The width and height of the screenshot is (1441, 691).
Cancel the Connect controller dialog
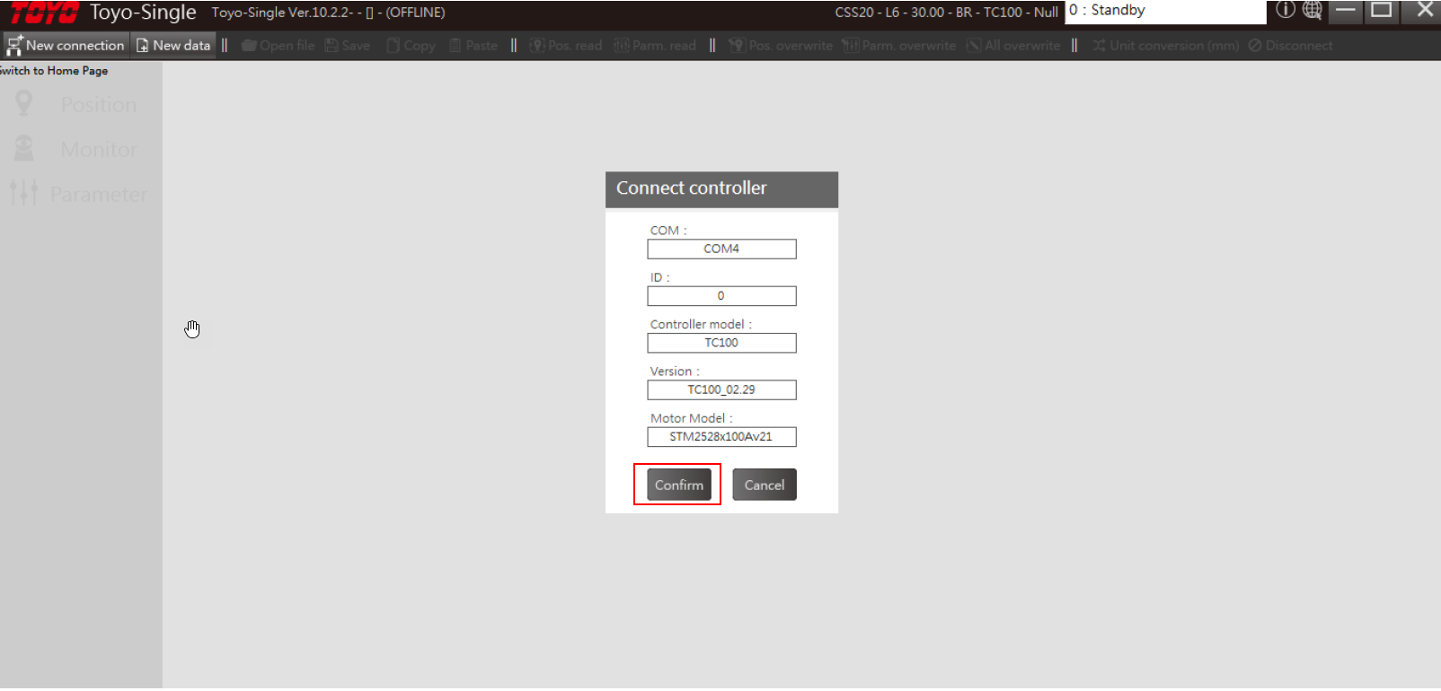[765, 485]
